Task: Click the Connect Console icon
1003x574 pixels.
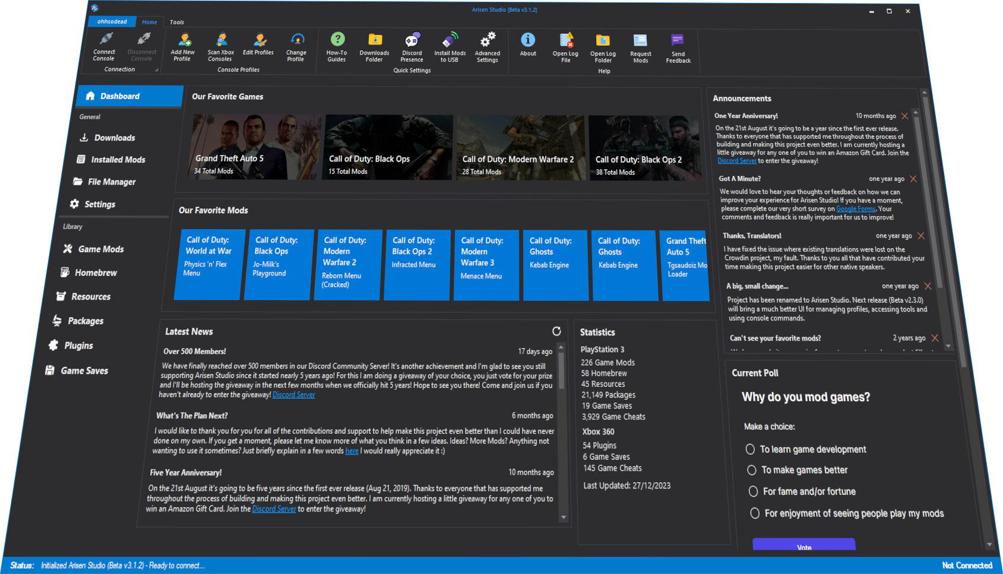Action: [x=105, y=40]
